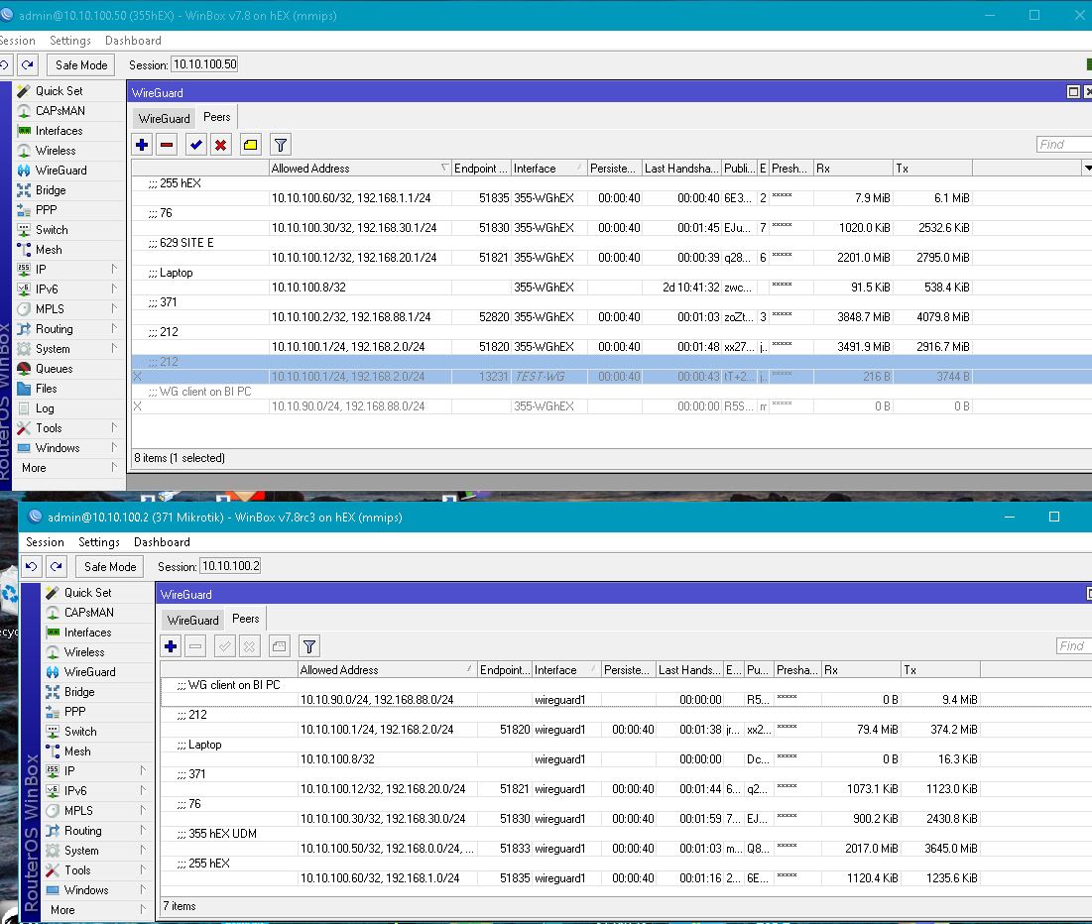Click the blue plus Add button in top WireGuard window

142,145
